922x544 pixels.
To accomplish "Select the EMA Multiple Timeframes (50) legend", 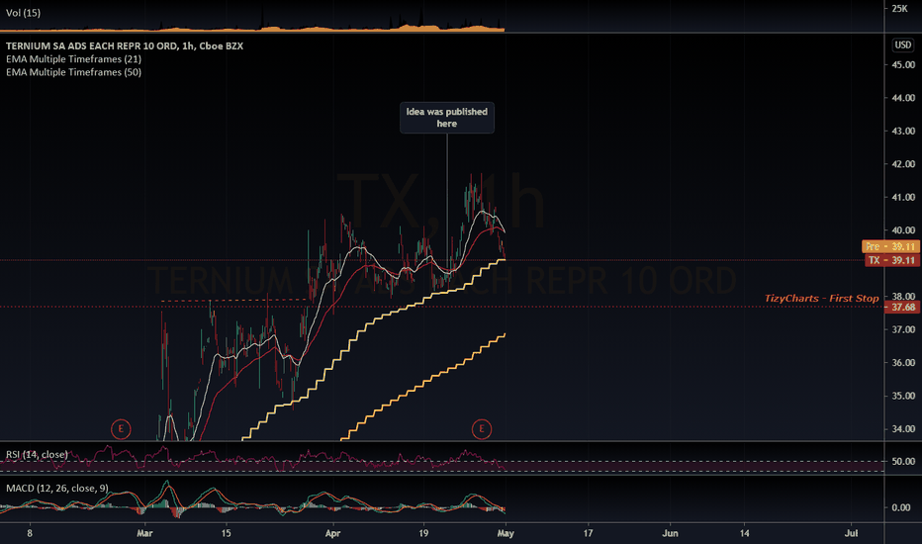I will [x=73, y=72].
